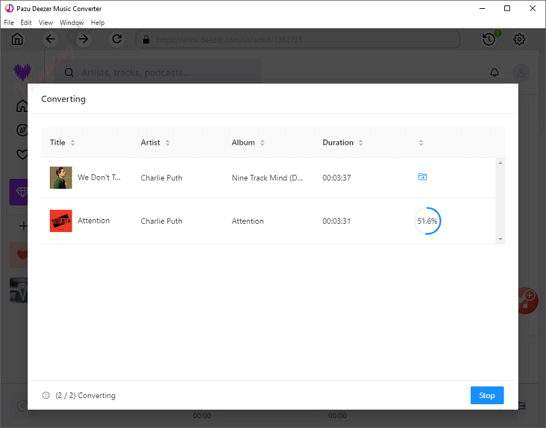Click the Album column header label
Viewport: 546px width, 428px height.
pos(244,143)
